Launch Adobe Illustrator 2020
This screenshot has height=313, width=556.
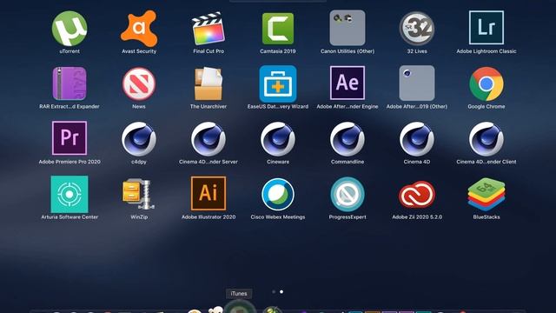coord(208,193)
